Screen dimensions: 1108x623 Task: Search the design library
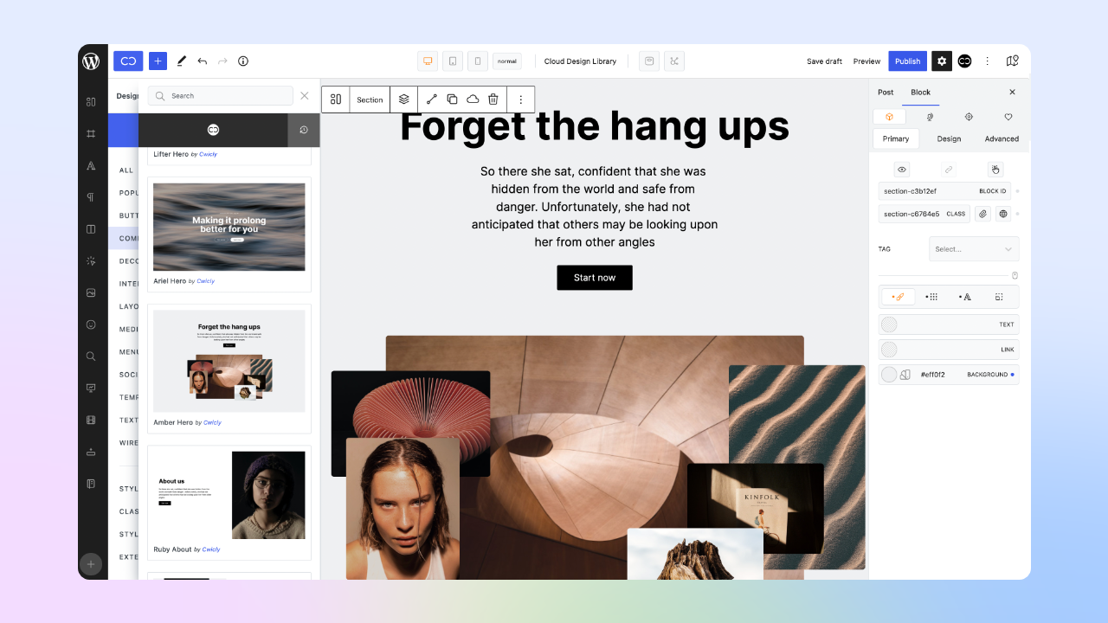click(x=221, y=96)
